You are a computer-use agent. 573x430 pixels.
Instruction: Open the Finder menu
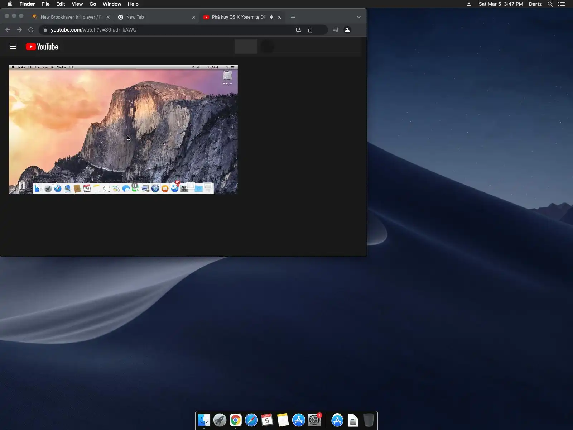[x=27, y=4]
